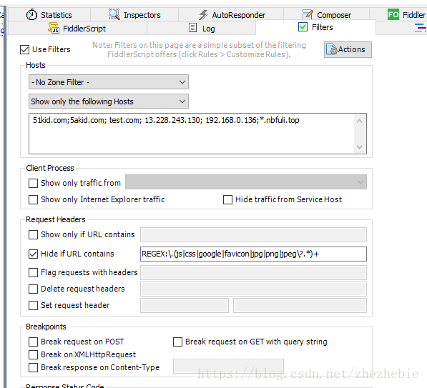This screenshot has height=388, width=427.
Task: Uncheck Hide if URL contains
Action: (33, 254)
